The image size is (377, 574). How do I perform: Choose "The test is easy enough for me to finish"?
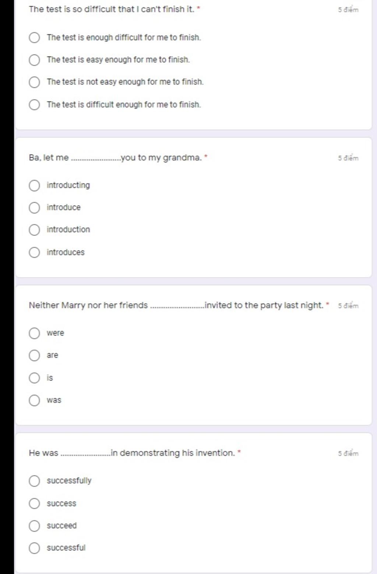click(34, 60)
